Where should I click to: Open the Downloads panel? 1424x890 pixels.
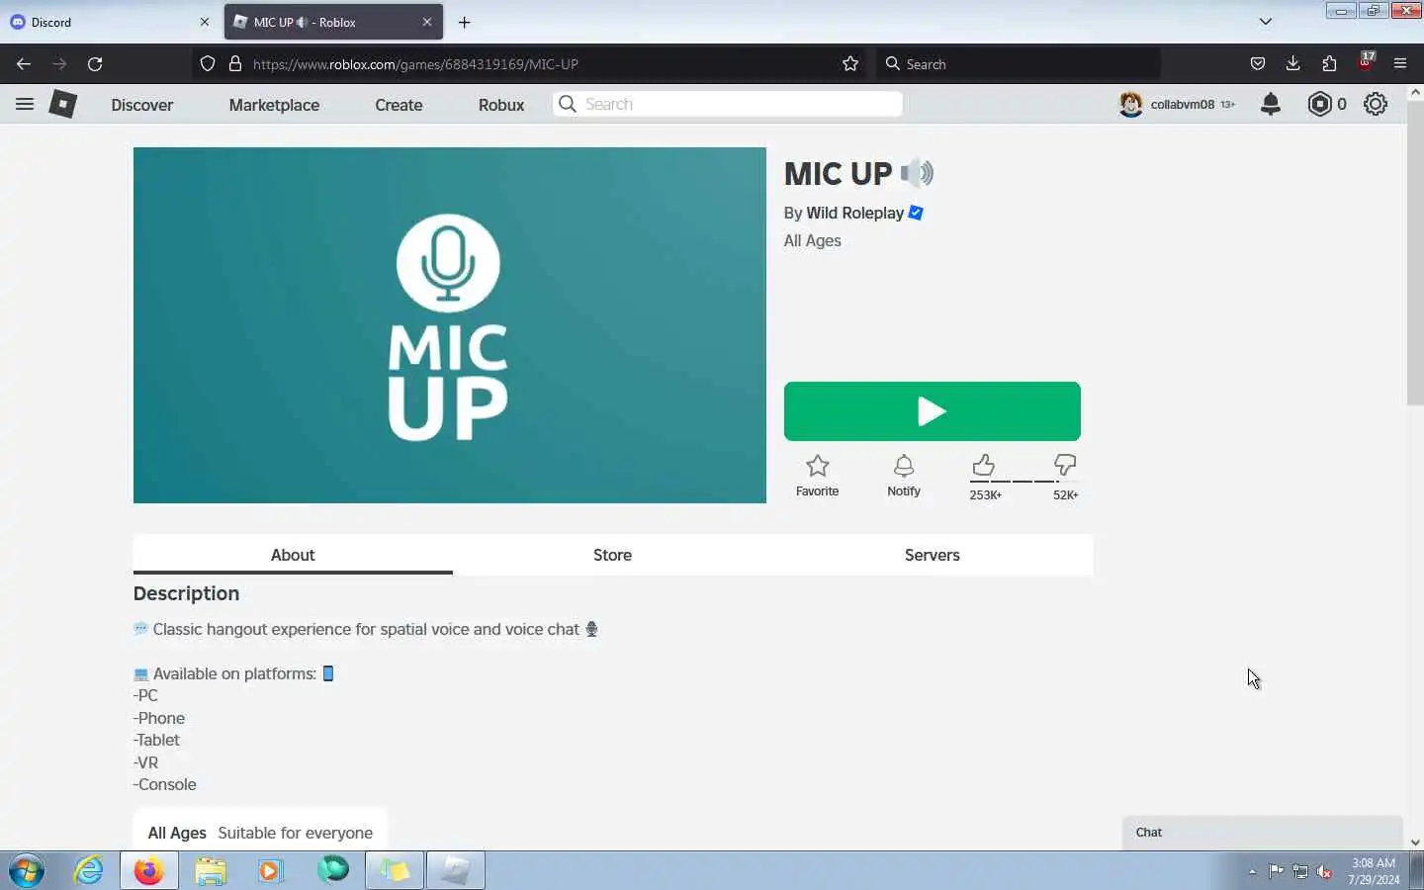[x=1292, y=63]
